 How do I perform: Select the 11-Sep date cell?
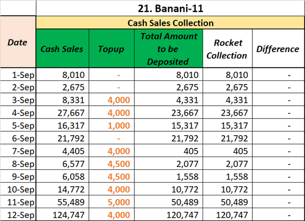[x=18, y=202]
